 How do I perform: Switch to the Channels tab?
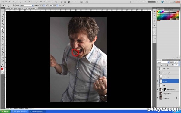point(166,60)
